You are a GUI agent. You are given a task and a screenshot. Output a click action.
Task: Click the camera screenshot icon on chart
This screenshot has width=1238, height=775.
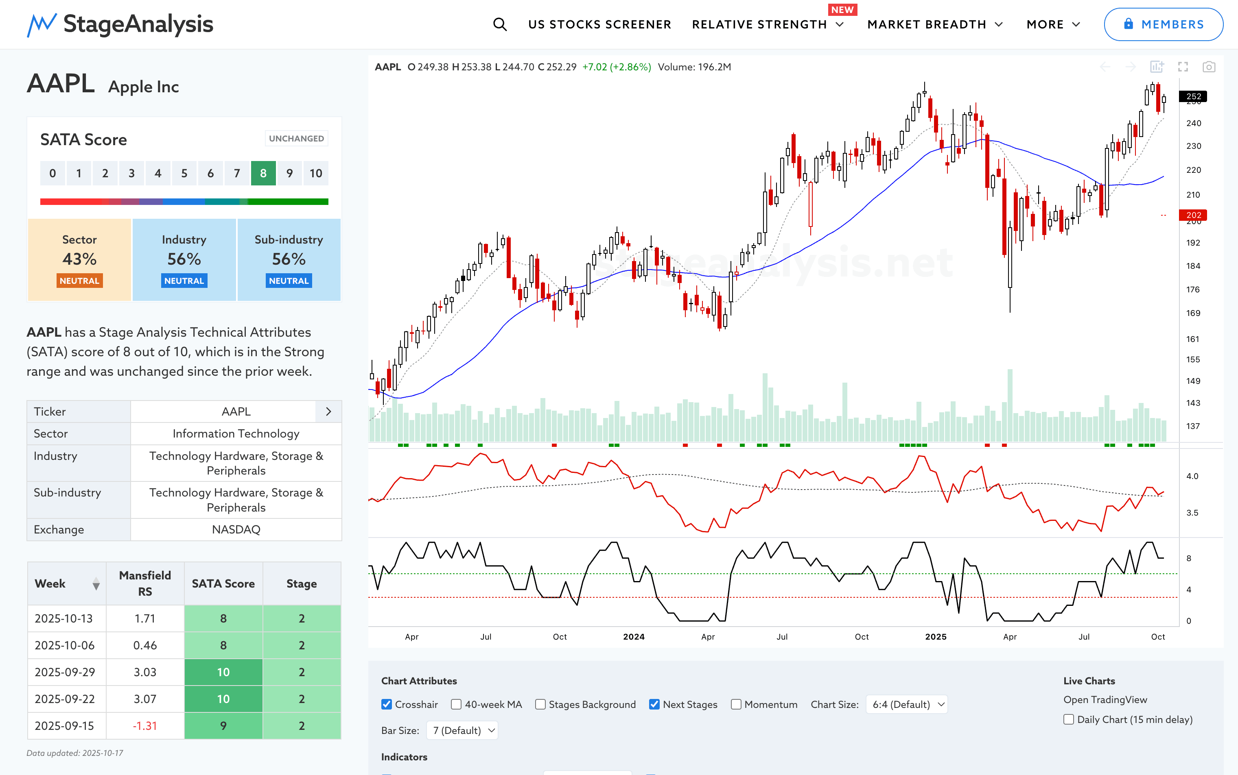click(x=1208, y=67)
